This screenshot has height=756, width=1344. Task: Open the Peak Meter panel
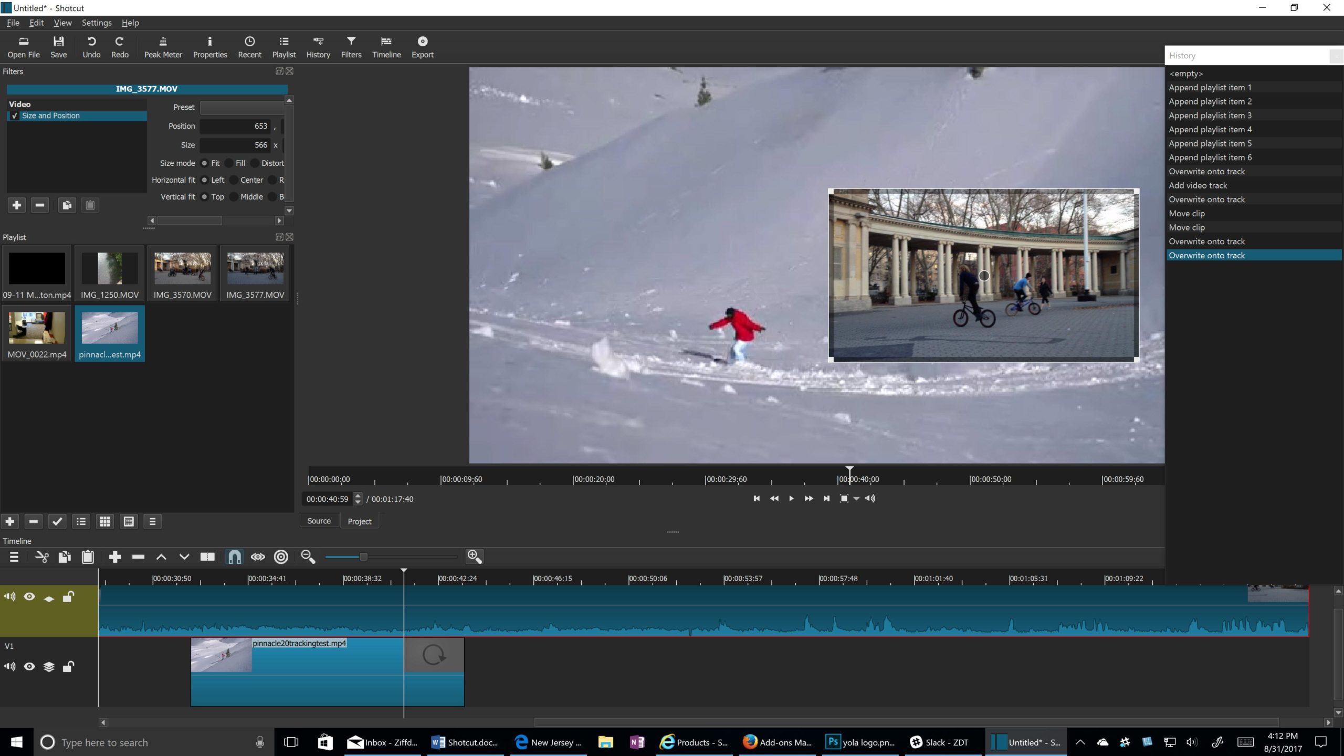(163, 46)
